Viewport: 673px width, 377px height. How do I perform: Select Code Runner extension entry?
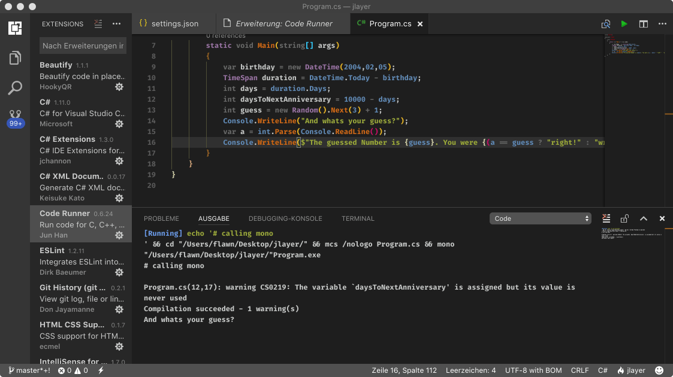[x=81, y=224]
